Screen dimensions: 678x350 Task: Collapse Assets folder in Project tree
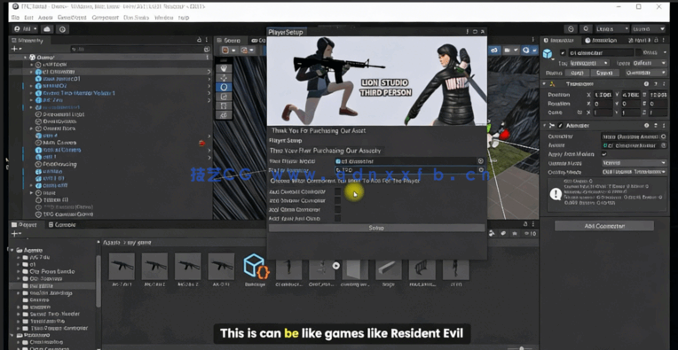point(12,250)
